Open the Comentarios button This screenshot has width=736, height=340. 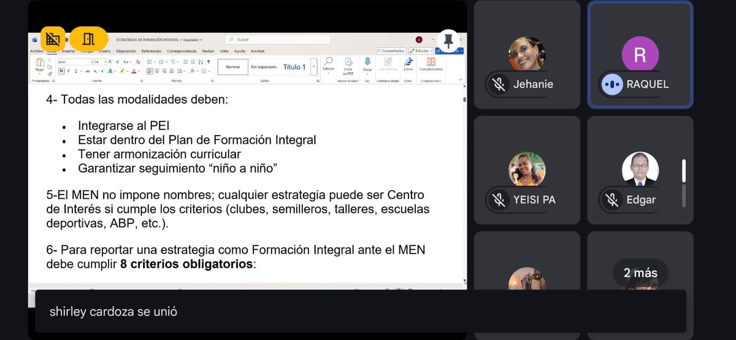pos(391,51)
